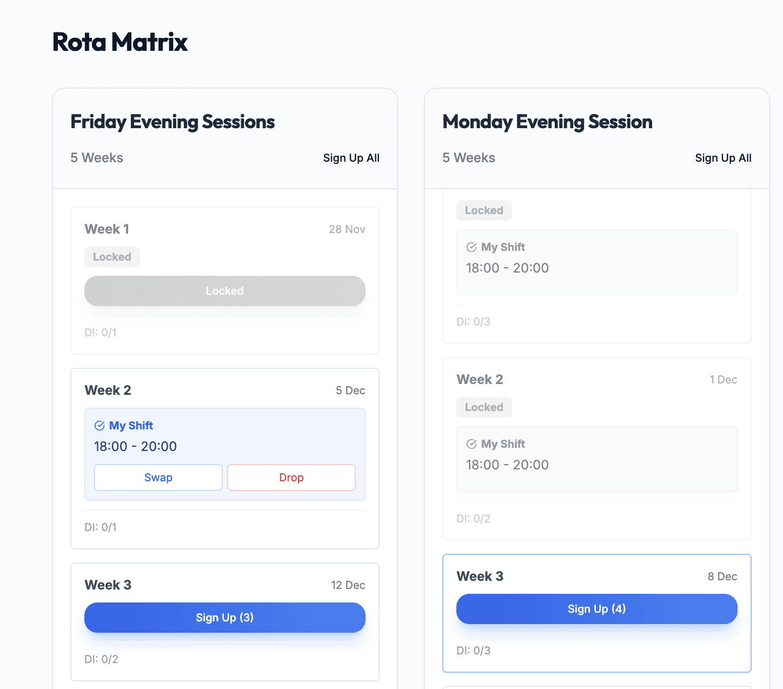Sign Up for Friday Week 3 session
Viewport: 783px width, 689px height.
click(224, 618)
